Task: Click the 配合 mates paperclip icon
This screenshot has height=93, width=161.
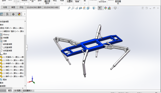Action: click(x=1, y=79)
